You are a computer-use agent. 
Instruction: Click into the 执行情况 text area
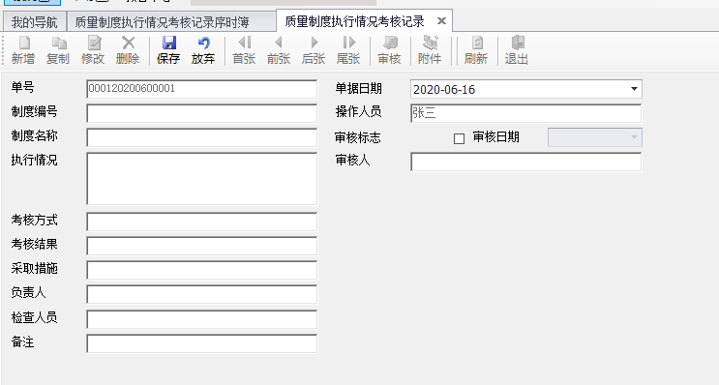tap(201, 179)
